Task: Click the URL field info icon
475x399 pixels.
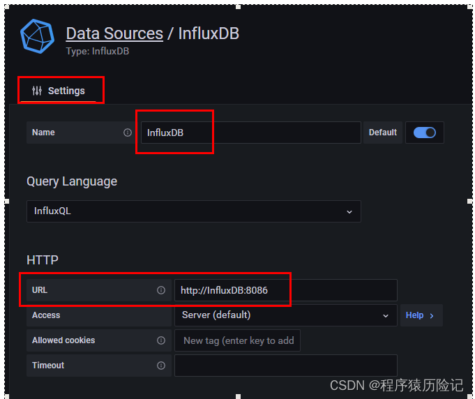Action: (161, 290)
